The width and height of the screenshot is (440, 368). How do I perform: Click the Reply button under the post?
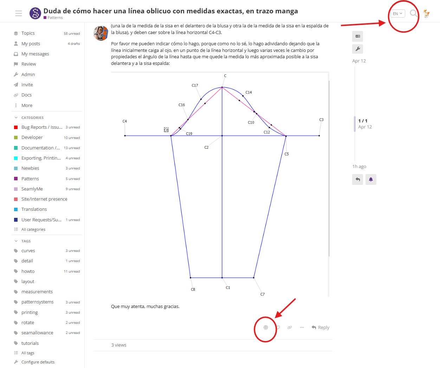[x=320, y=327]
